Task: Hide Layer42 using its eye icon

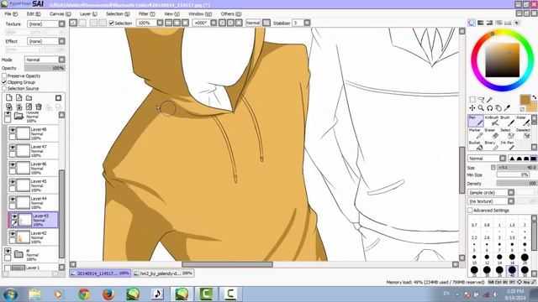Action: (13, 233)
